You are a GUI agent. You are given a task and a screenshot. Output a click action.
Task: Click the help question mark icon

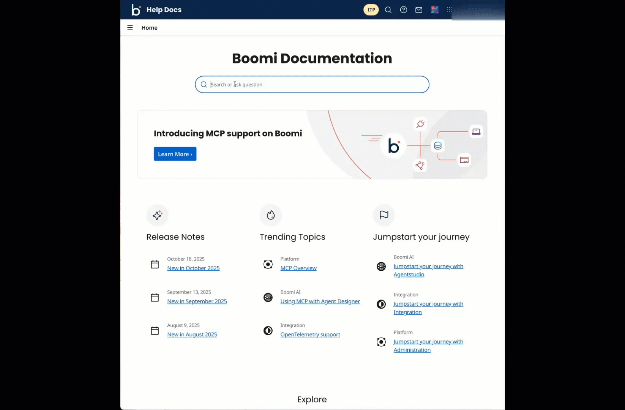click(403, 9)
